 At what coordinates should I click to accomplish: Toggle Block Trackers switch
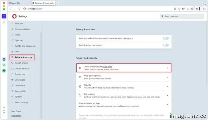click(x=166, y=45)
